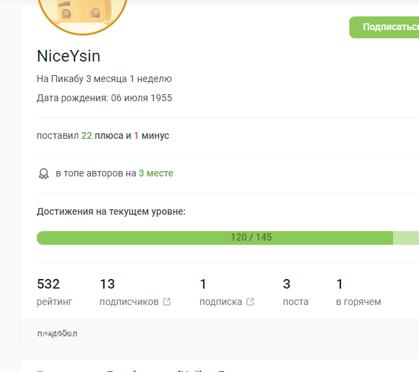Image resolution: width=419 pixels, height=372 pixels.
Task: Click the NiceYsin username heading
Action: tap(68, 56)
